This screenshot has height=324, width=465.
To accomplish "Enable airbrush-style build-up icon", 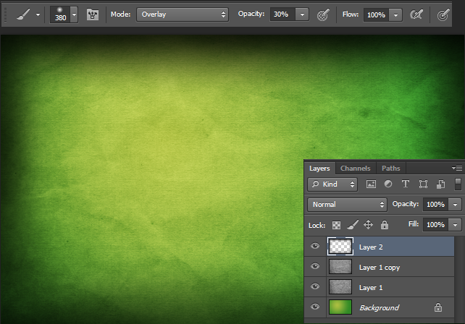I will pyautogui.click(x=416, y=14).
